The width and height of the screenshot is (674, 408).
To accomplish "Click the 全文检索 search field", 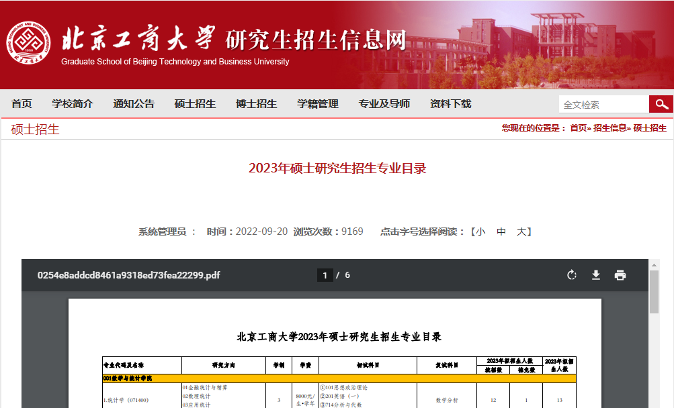I will click(603, 105).
